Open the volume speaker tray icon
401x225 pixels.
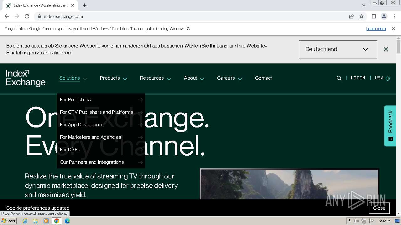(x=356, y=221)
